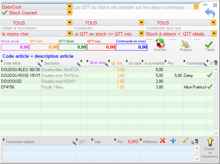Click the EURO currency label
The height and width of the screenshot is (164, 220).
(133, 142)
